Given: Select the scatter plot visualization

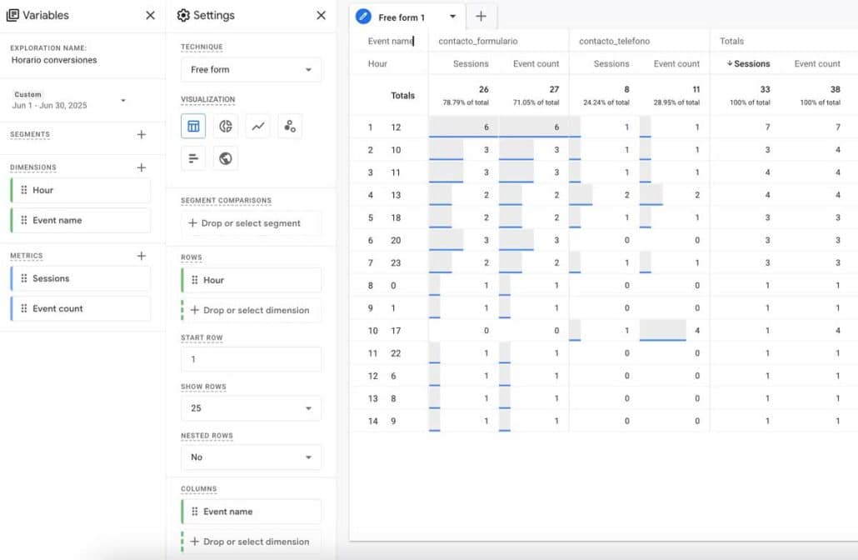Looking at the screenshot, I should point(290,127).
